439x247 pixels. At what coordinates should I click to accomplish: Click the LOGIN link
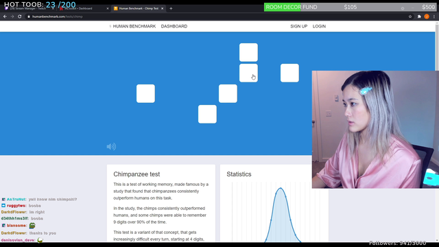319,26
